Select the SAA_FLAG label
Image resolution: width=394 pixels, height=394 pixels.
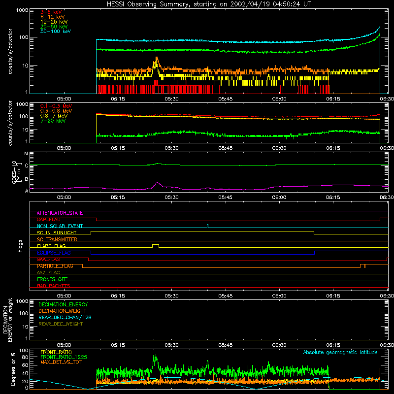click(48, 260)
